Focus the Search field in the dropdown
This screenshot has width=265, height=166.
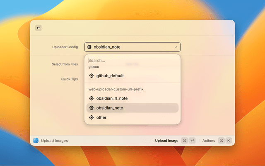pos(132,61)
